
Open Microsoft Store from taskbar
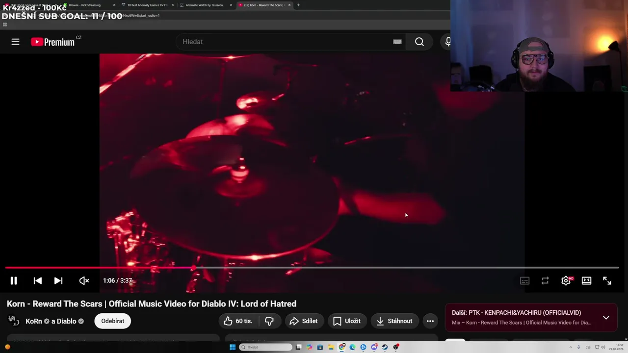[x=320, y=347]
